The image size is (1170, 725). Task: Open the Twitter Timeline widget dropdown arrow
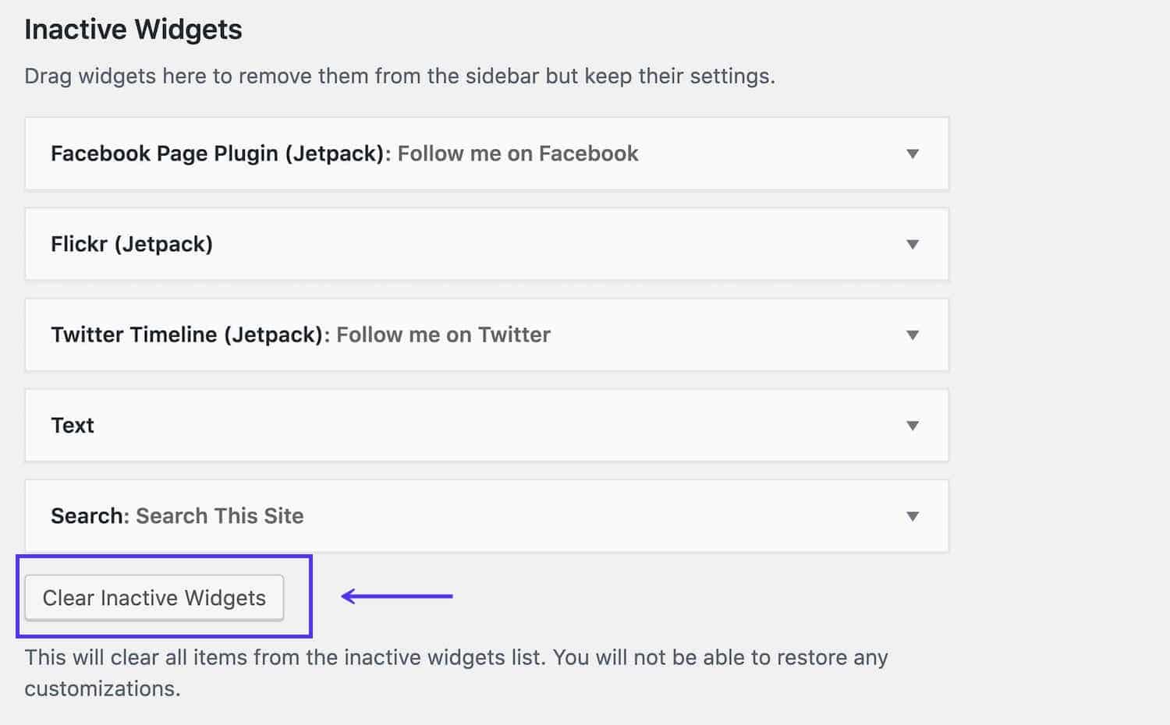click(912, 335)
